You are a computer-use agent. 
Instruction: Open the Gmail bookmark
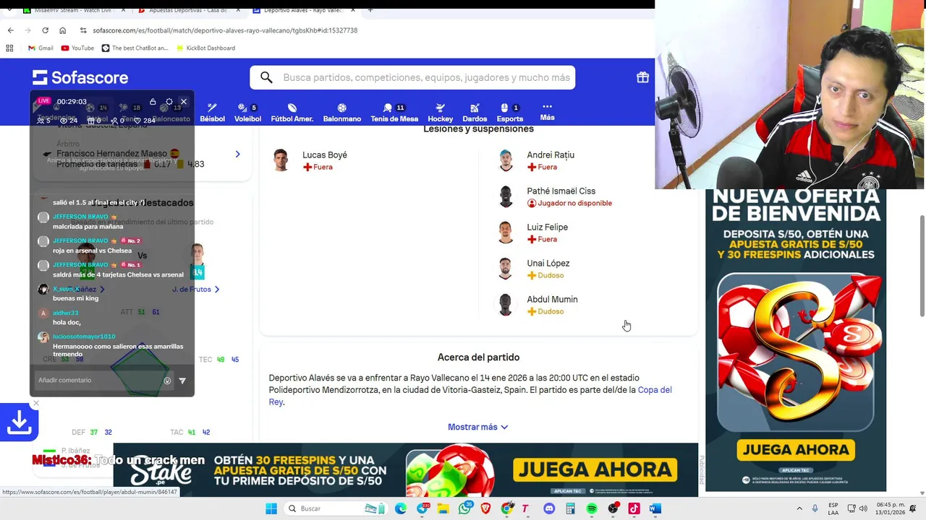click(41, 48)
